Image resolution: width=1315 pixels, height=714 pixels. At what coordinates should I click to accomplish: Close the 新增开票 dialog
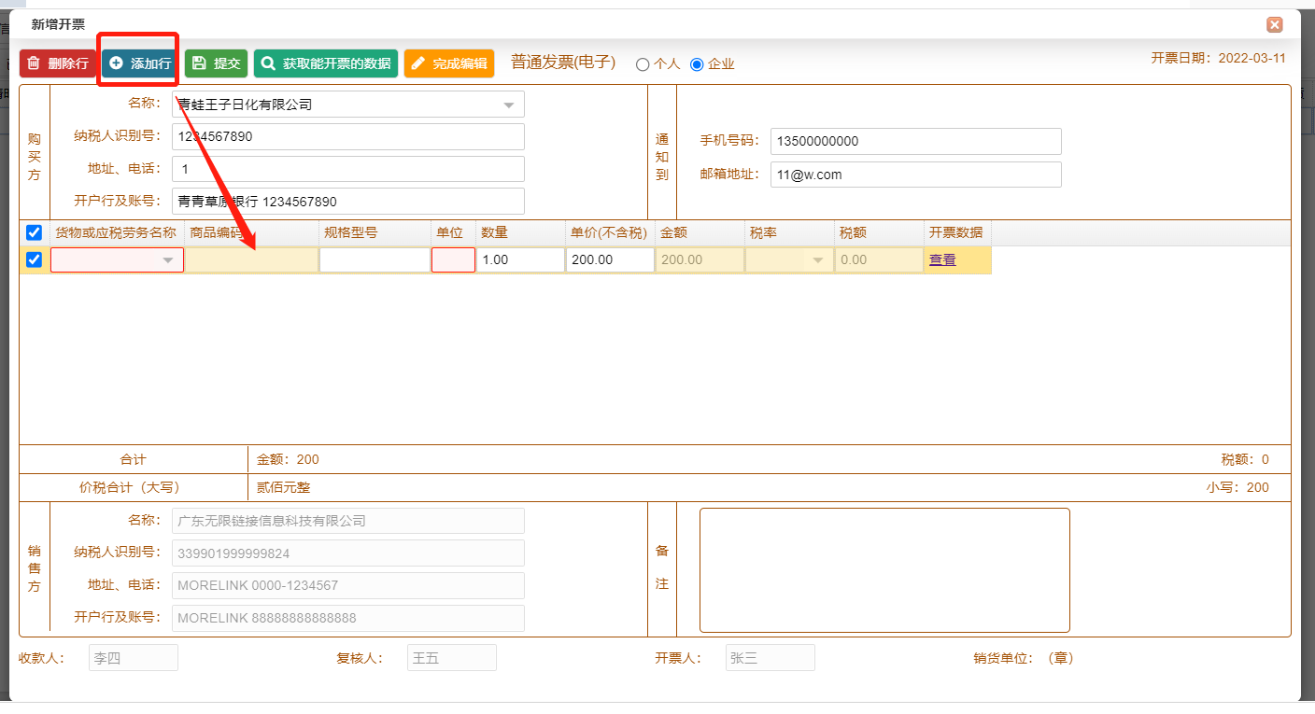[1274, 25]
